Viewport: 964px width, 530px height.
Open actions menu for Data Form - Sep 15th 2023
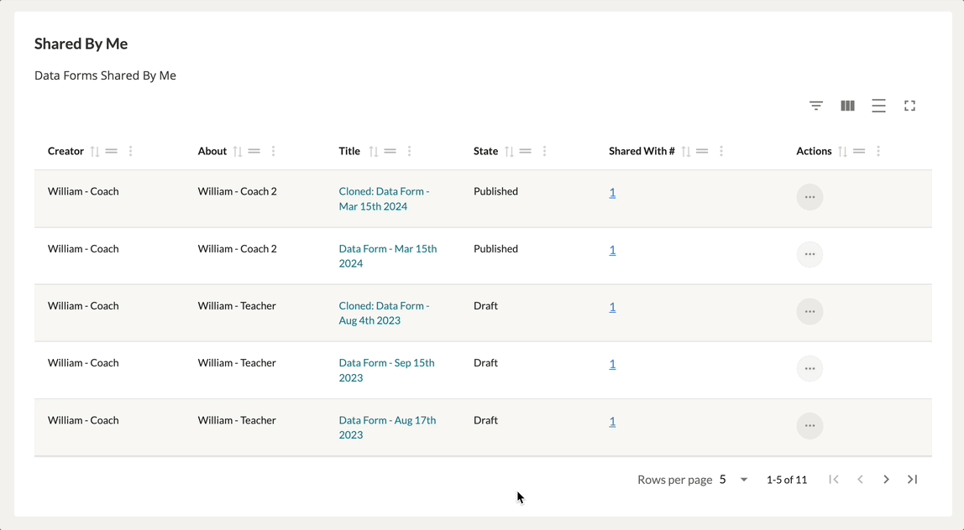(809, 369)
